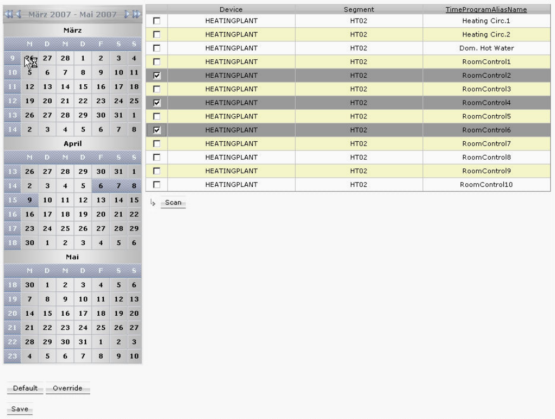Click the Default button
Screen dimensions: 555x419
[x=25, y=388]
